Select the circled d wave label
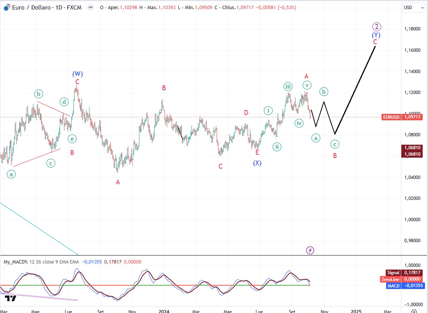 coord(64,102)
